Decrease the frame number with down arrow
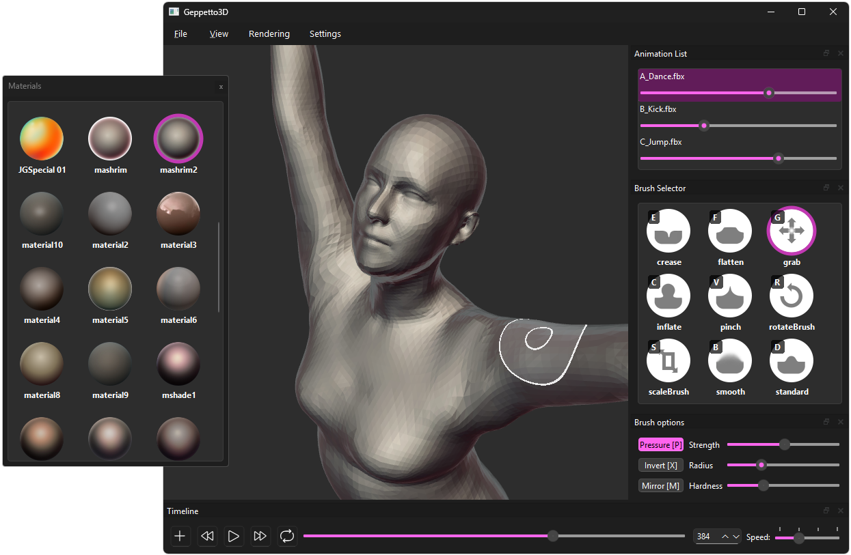Viewport: 851px width, 555px height. [x=736, y=537]
